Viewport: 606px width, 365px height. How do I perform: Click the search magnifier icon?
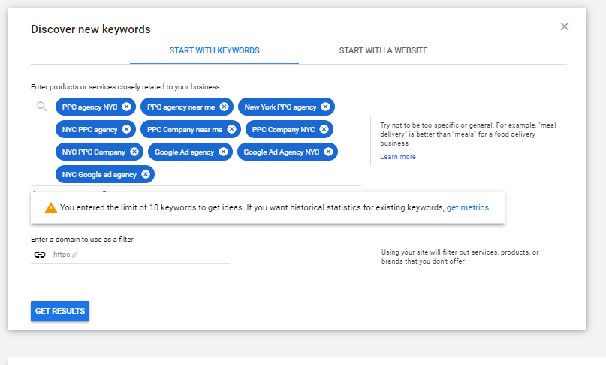coord(42,107)
